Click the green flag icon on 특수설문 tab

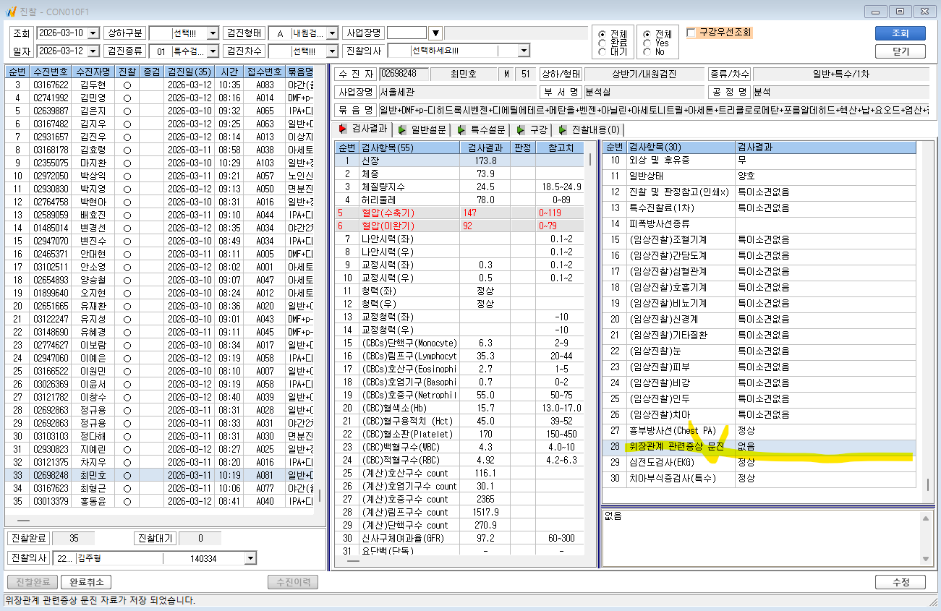coord(460,129)
